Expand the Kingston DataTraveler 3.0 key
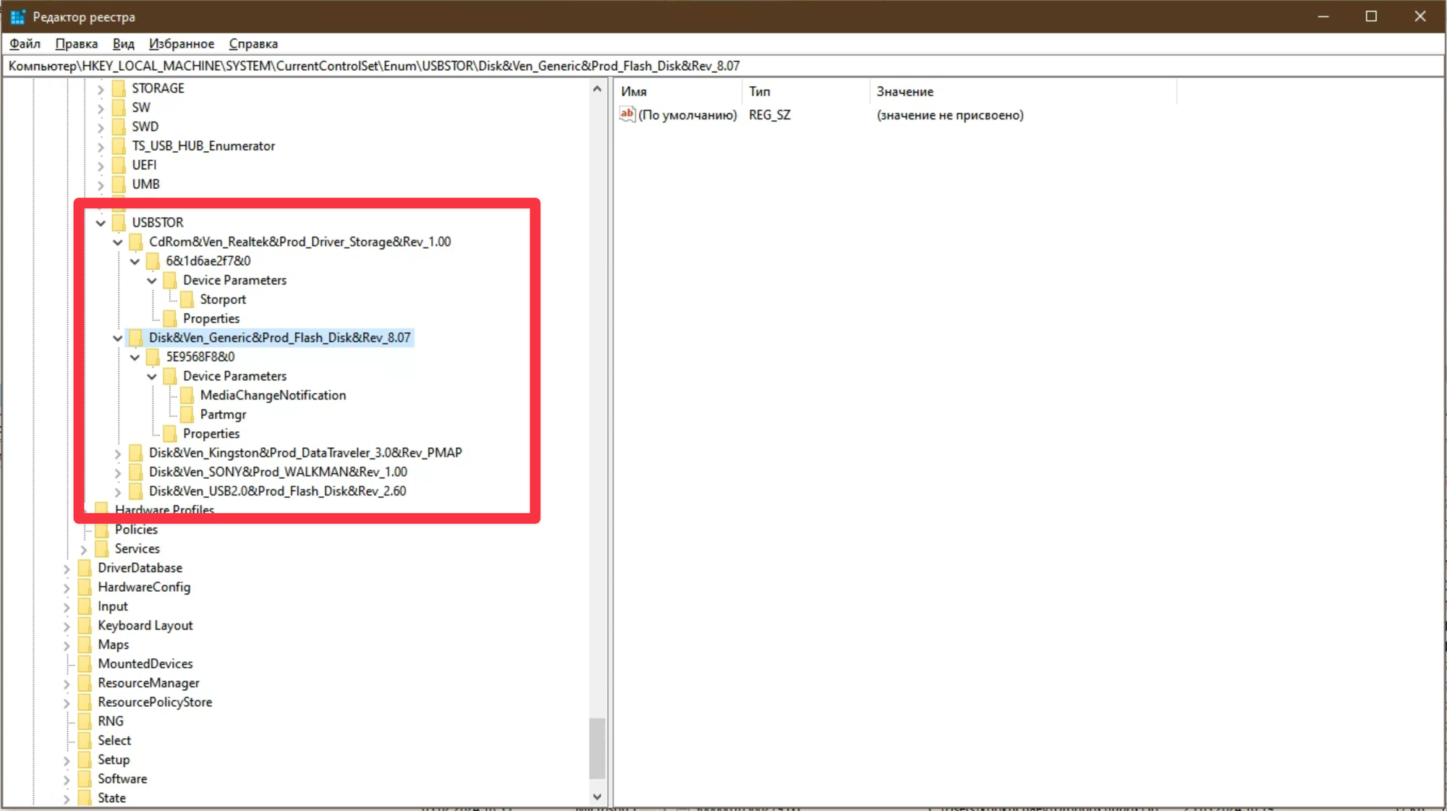Image resolution: width=1447 pixels, height=811 pixels. (x=118, y=454)
